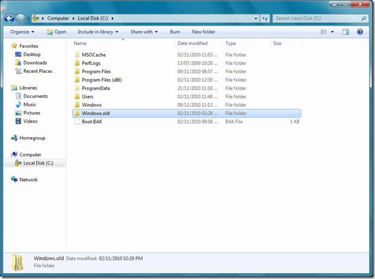Open the view options dropdown arrow
Screen dimensions: 375x279
[332, 32]
